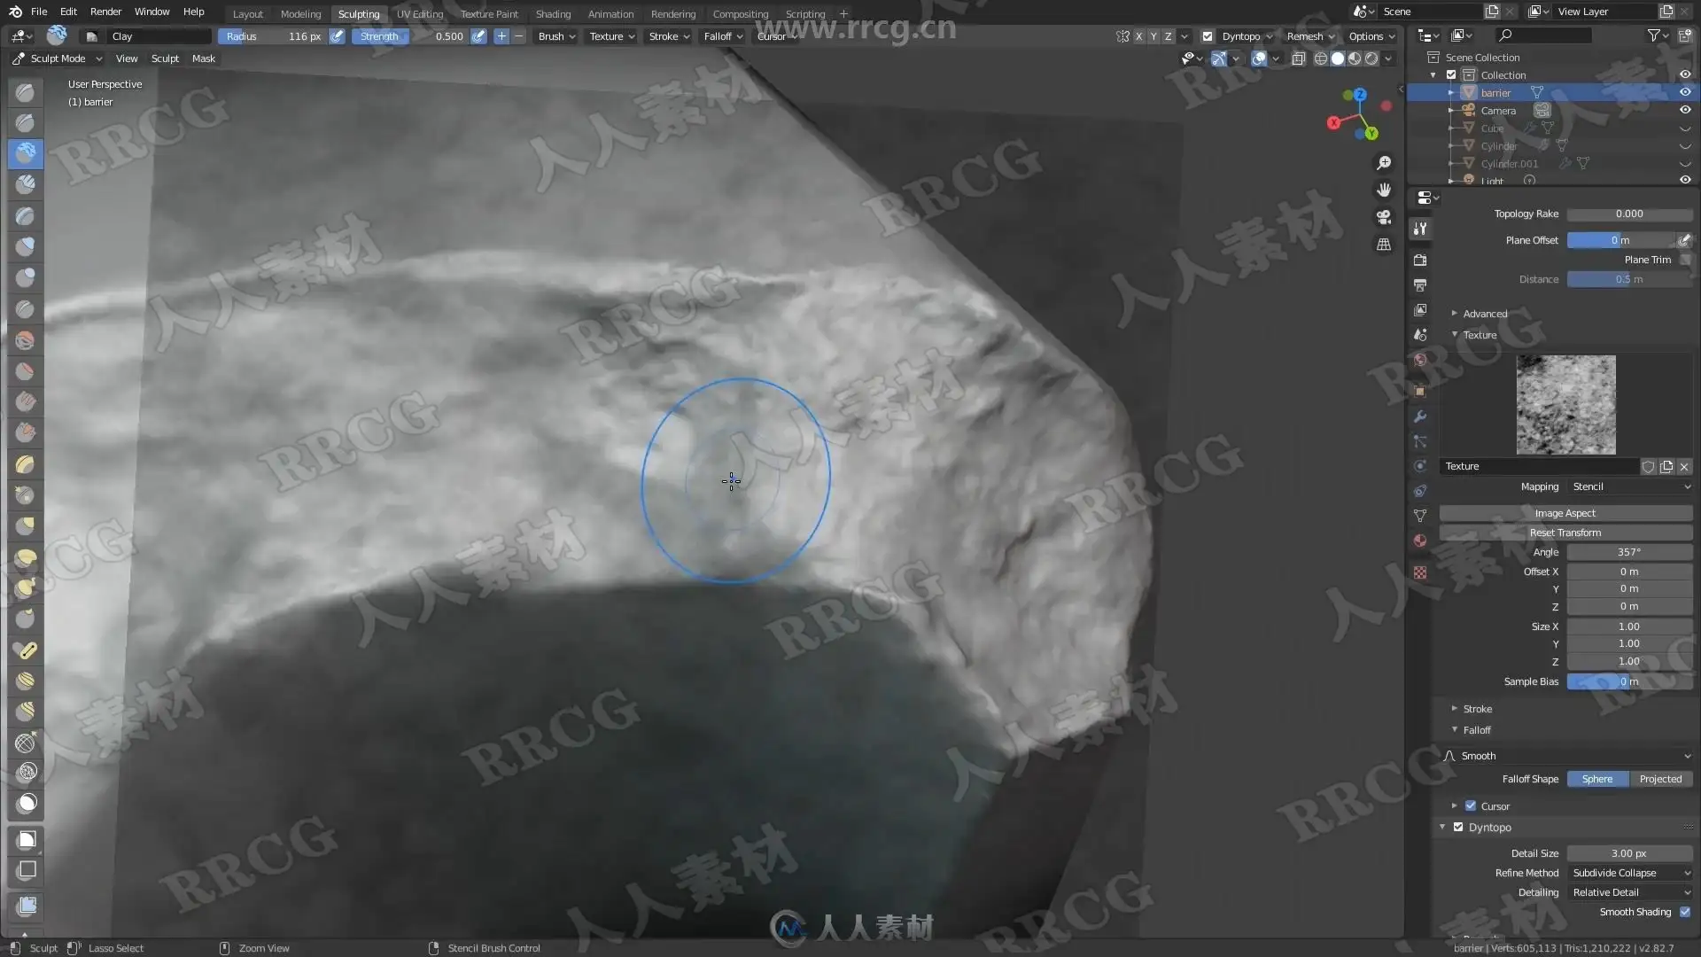Select the Draw brush at toolbar top

coord(26,92)
